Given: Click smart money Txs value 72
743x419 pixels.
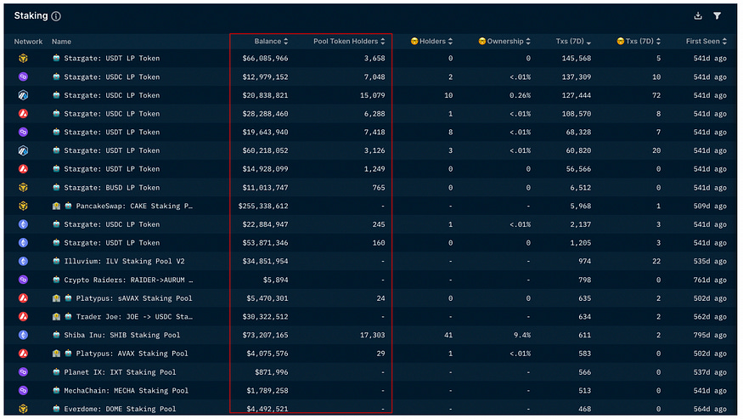Looking at the screenshot, I should [656, 95].
